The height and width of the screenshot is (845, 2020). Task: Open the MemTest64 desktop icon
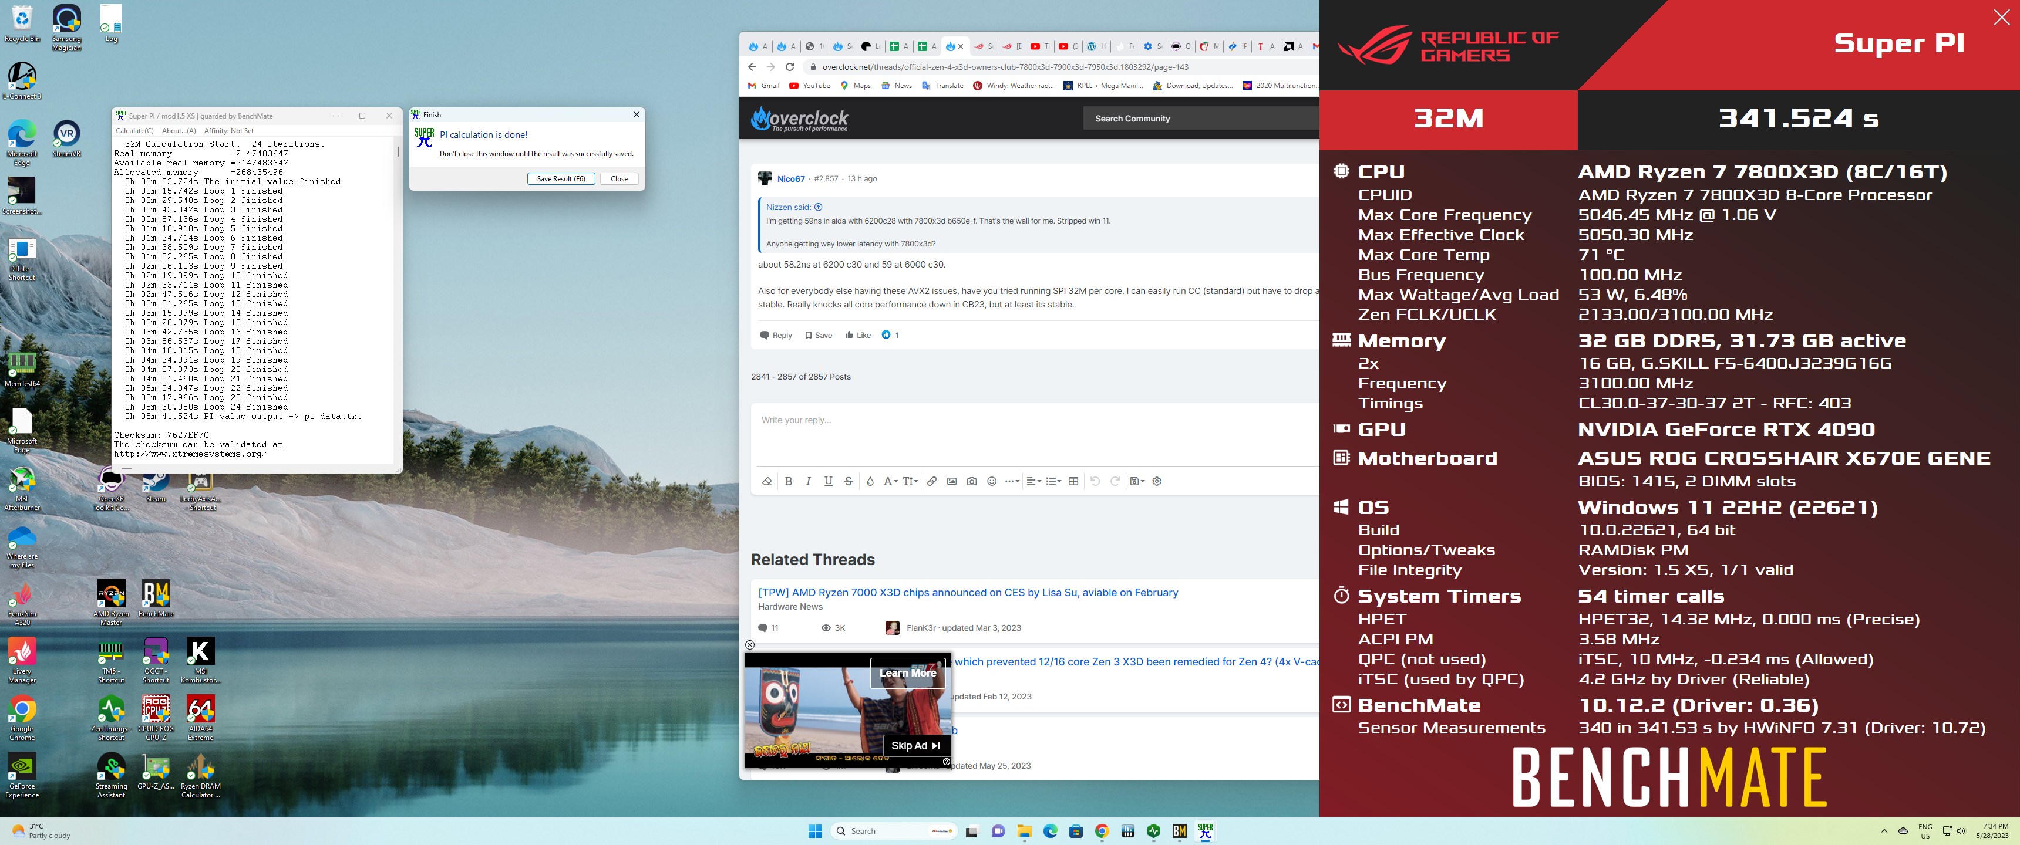click(x=22, y=369)
